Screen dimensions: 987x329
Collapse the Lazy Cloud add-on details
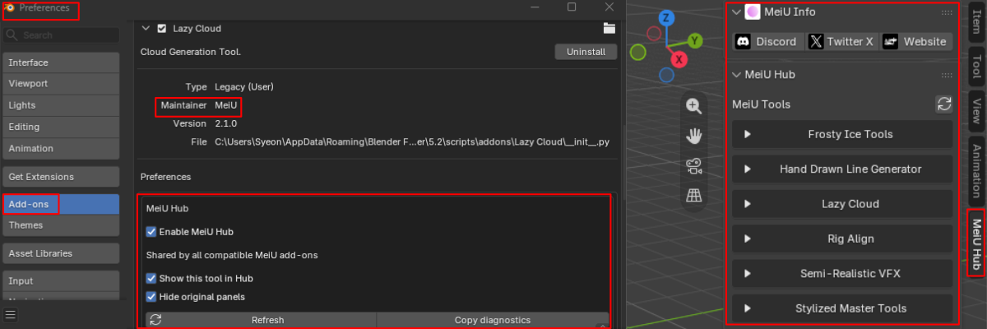pos(146,28)
